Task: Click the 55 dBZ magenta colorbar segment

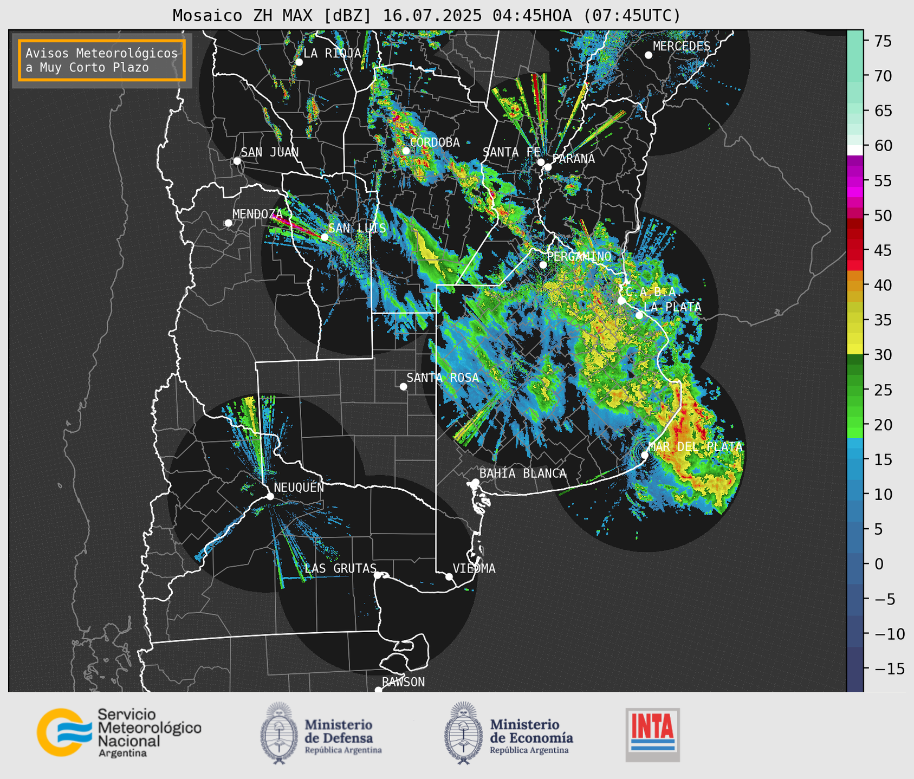Action: (x=855, y=181)
